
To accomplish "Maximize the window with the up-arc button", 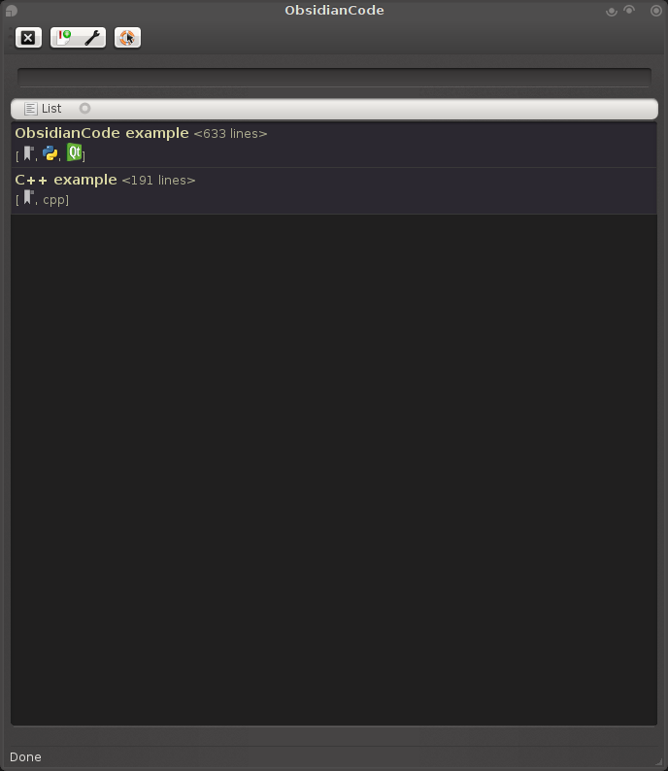I will (629, 10).
